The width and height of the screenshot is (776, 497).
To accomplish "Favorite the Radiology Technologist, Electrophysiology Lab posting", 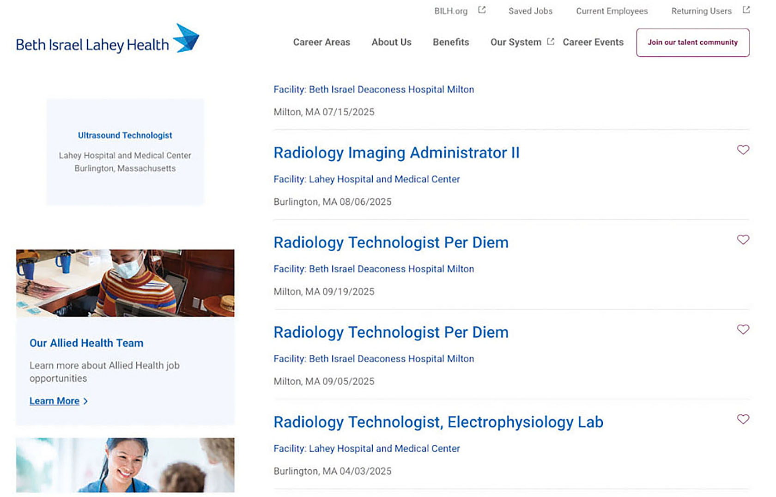I will (x=743, y=419).
